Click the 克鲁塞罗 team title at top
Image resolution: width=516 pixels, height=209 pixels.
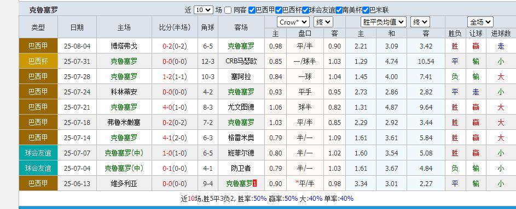[x=43, y=10]
